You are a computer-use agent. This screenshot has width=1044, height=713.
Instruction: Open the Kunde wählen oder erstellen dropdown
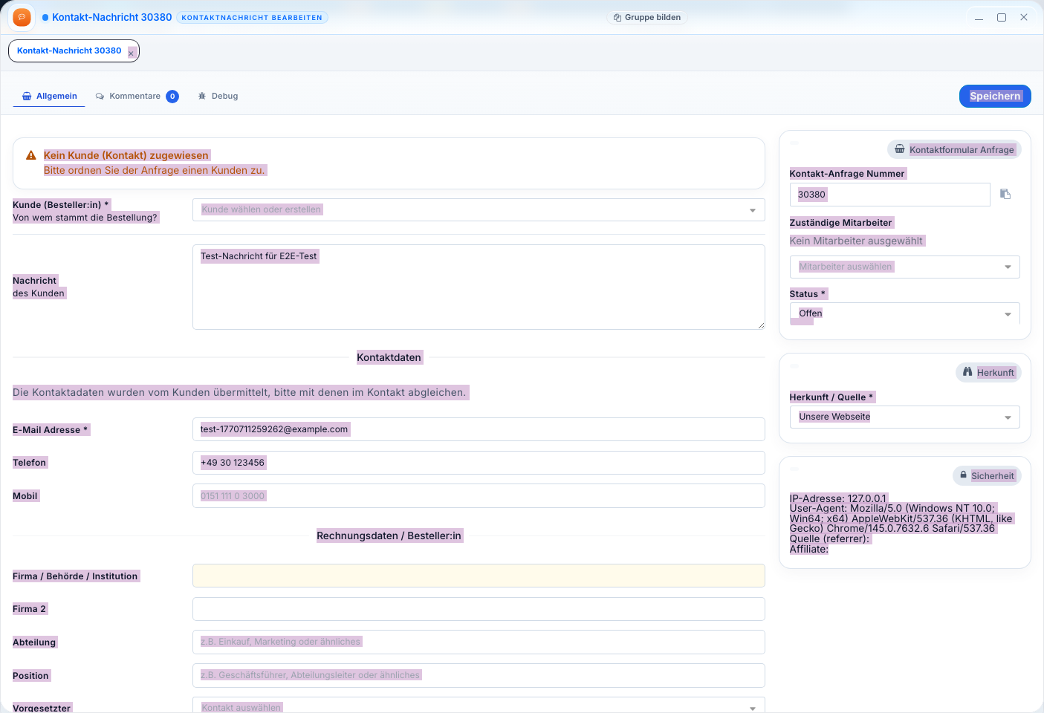coord(478,209)
